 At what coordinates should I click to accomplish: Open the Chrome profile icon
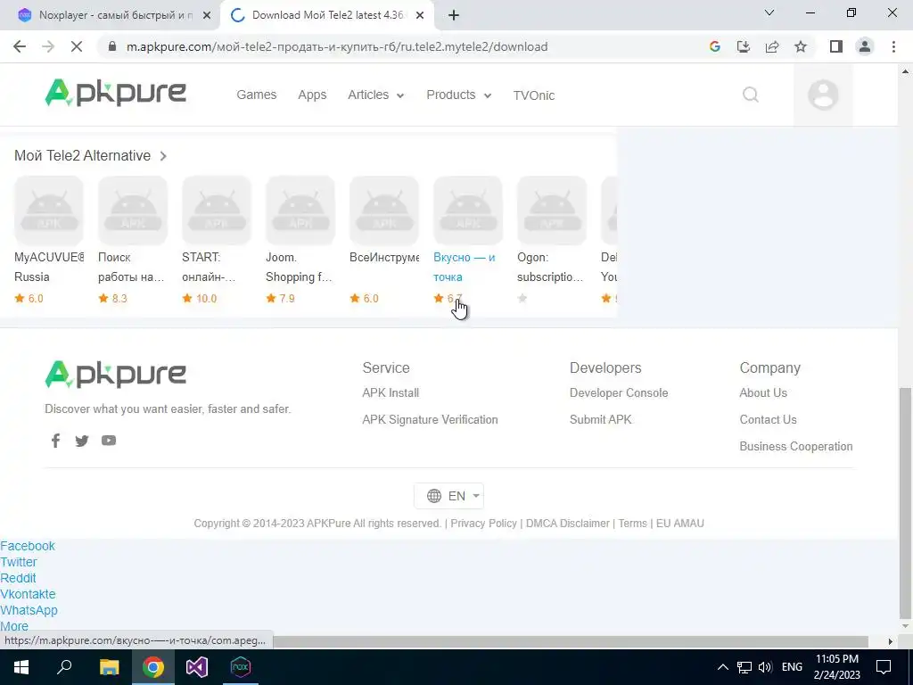865,46
